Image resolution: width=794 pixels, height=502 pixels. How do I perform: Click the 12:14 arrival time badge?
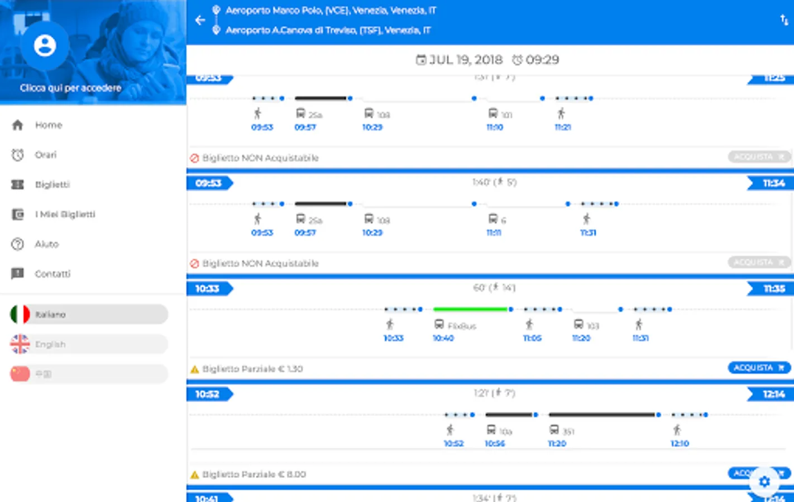[771, 394]
